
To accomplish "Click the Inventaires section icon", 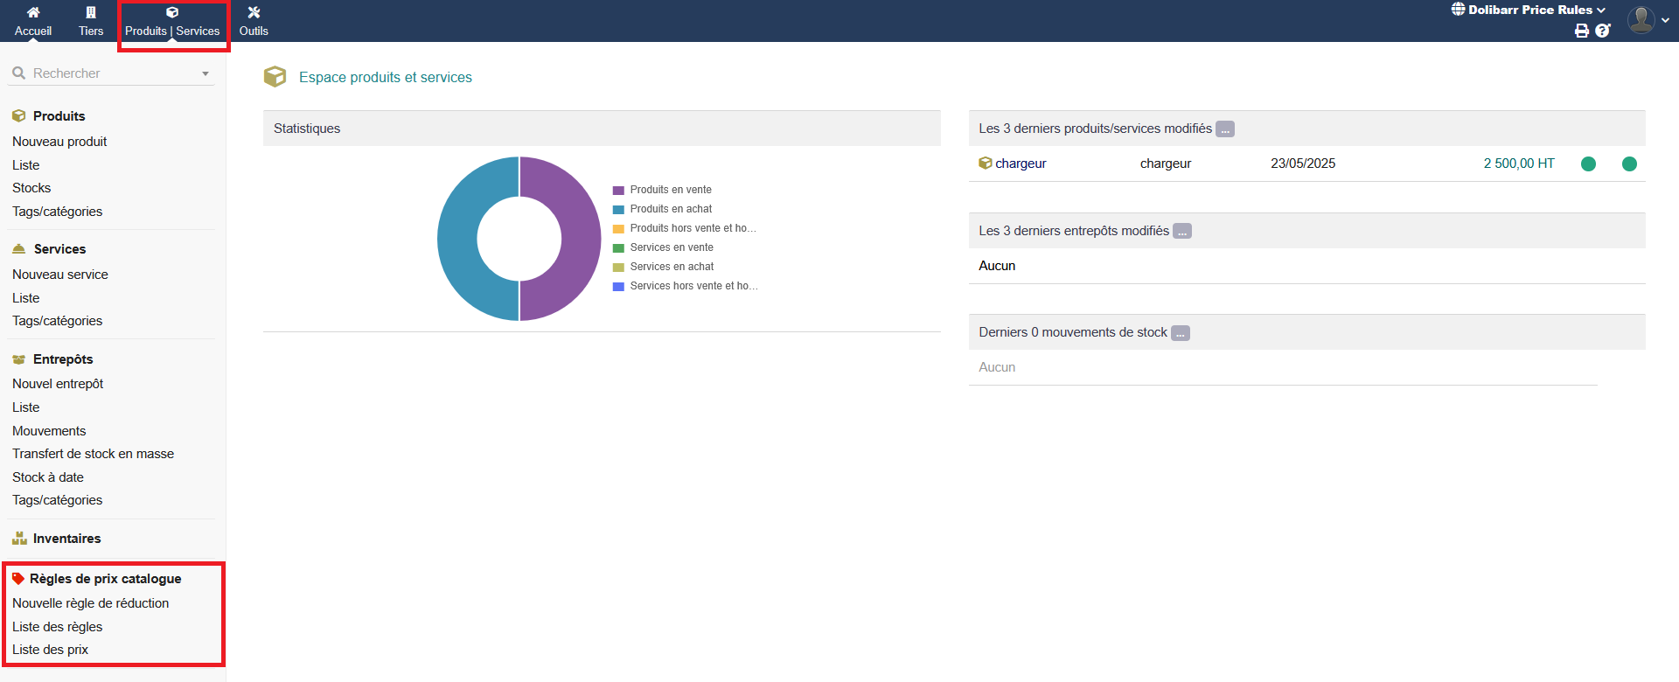I will point(19,539).
